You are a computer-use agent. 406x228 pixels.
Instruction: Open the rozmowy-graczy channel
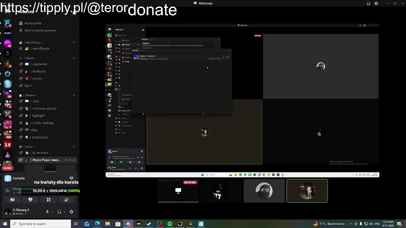[48, 108]
